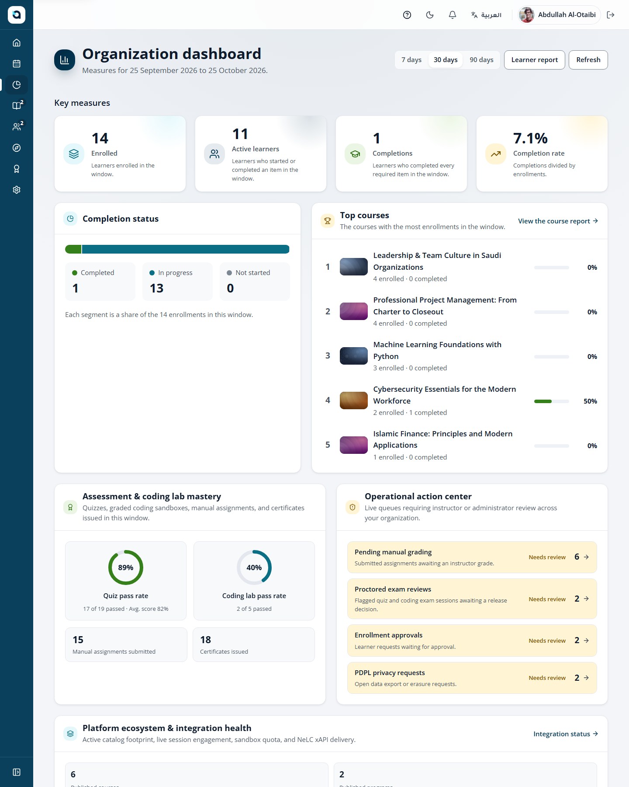Open Proctored exam reviews queue

coord(472,599)
